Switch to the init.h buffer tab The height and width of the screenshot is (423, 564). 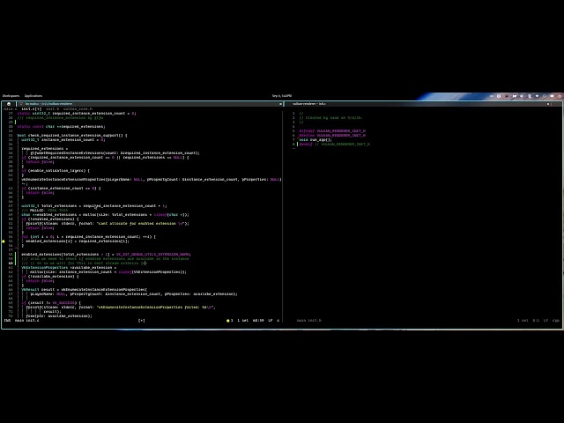click(x=52, y=108)
